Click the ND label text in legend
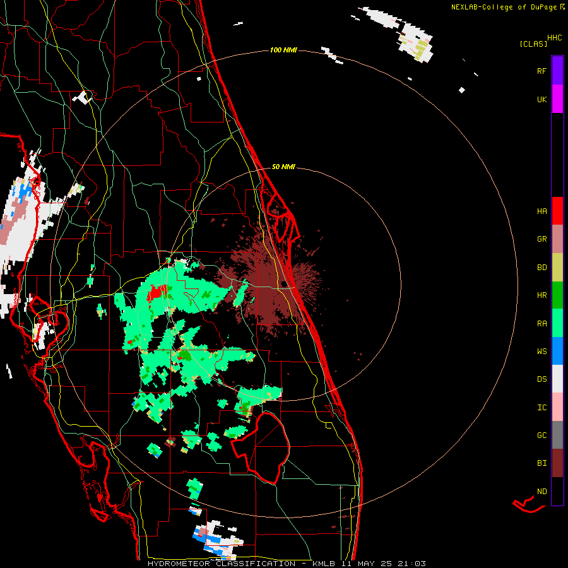This screenshot has width=568, height=568. pos(541,492)
